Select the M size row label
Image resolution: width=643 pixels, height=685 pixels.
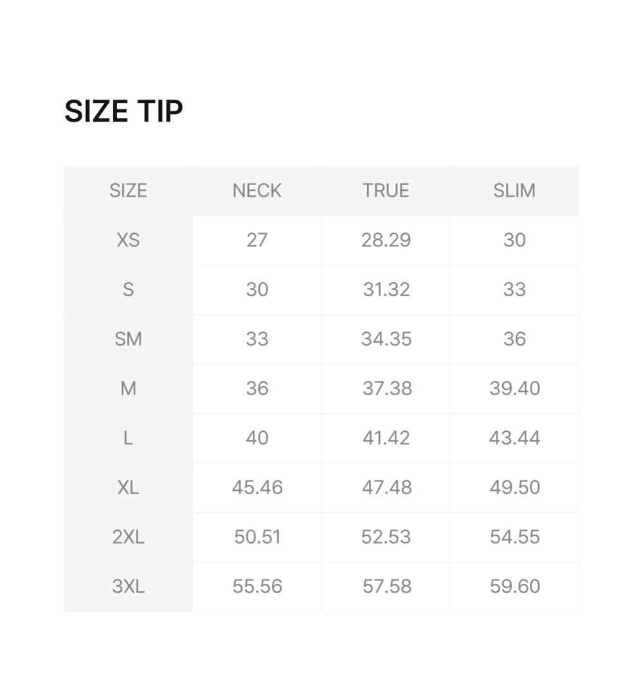click(x=128, y=389)
